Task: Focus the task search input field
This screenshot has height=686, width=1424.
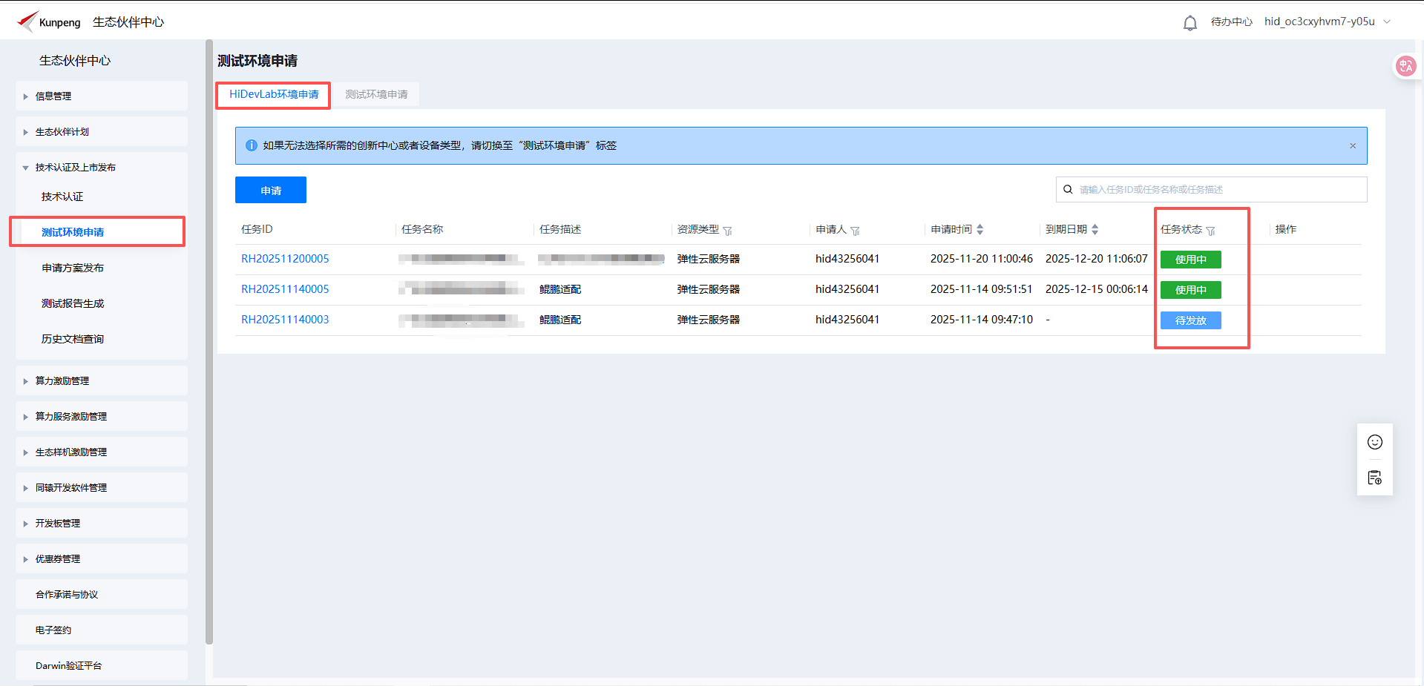Action: click(x=1211, y=189)
